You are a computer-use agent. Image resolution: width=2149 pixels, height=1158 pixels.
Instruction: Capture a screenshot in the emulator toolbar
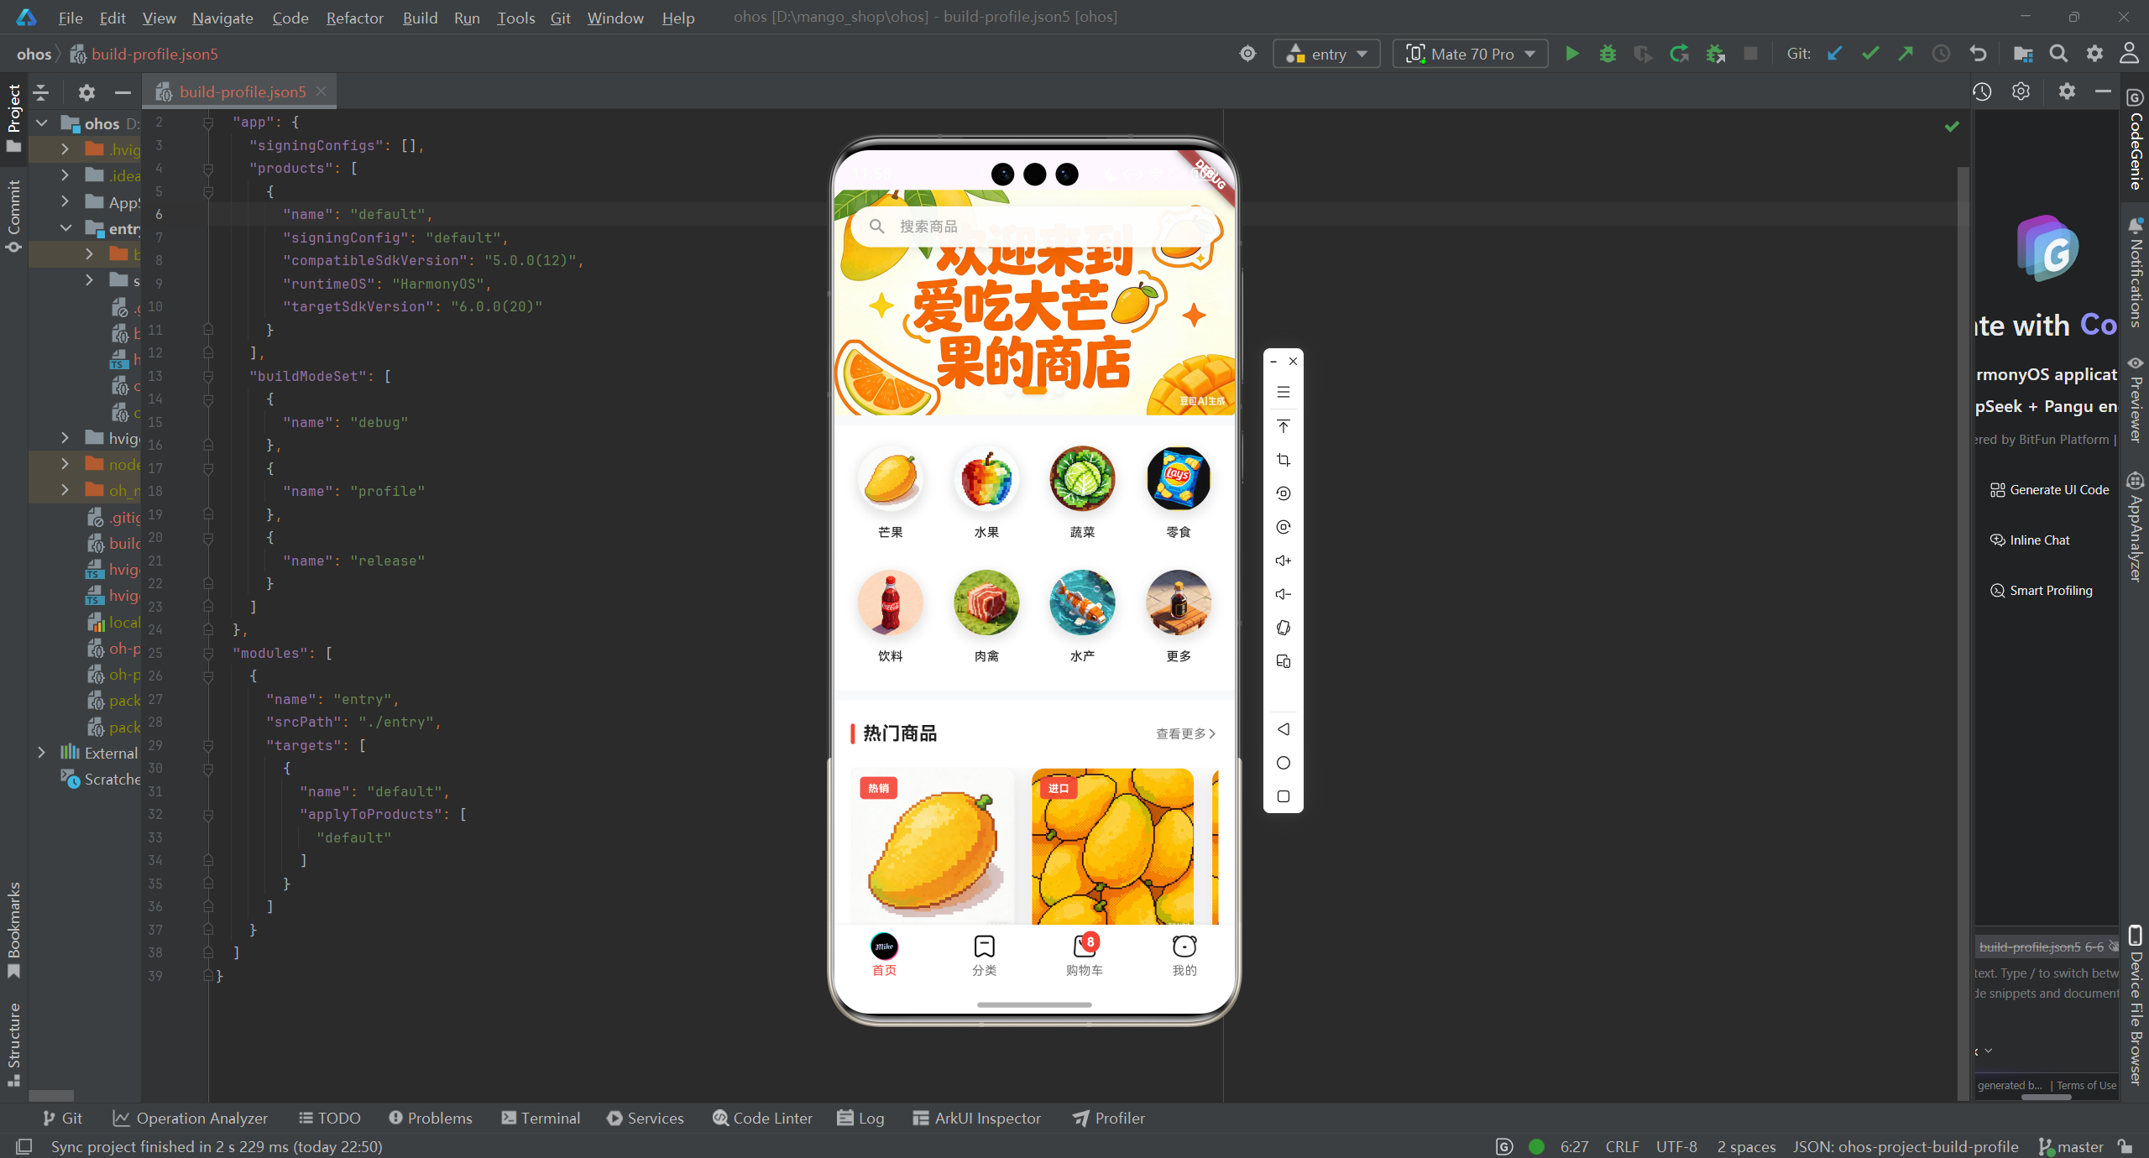coord(1283,460)
